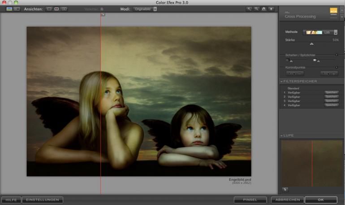345x205 pixels.
Task: Click the Engelbild.psd file name label
Action: coord(240,180)
